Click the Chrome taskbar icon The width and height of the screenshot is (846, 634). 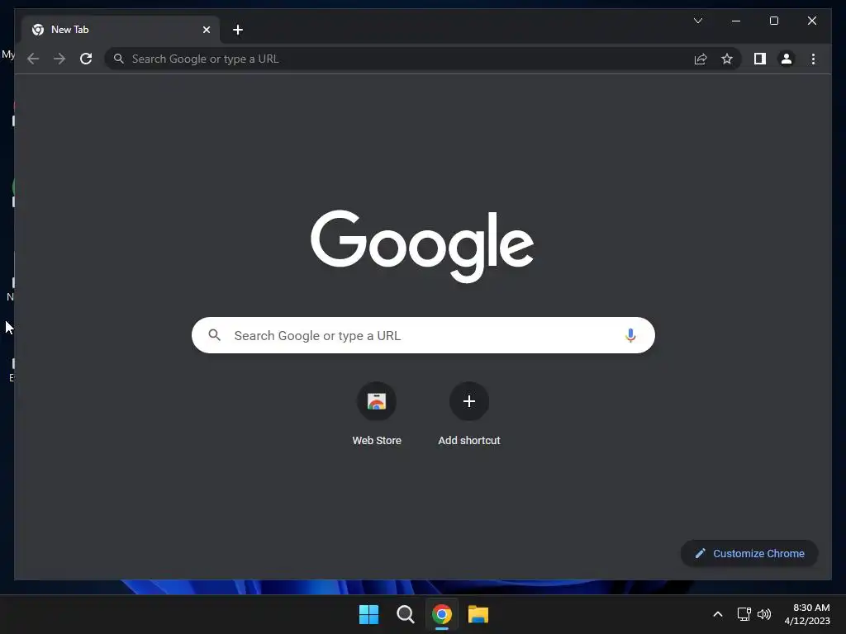point(441,614)
